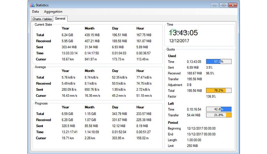Open the Data menu

tap(35, 11)
